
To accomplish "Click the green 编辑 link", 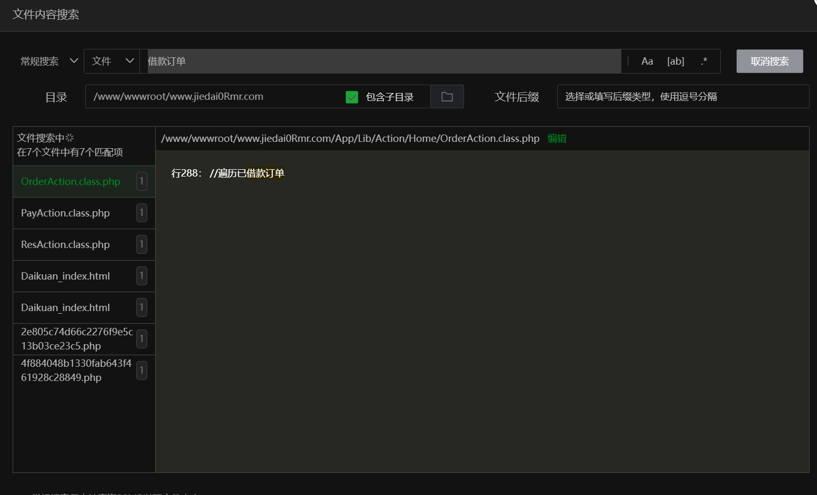I will (x=557, y=139).
